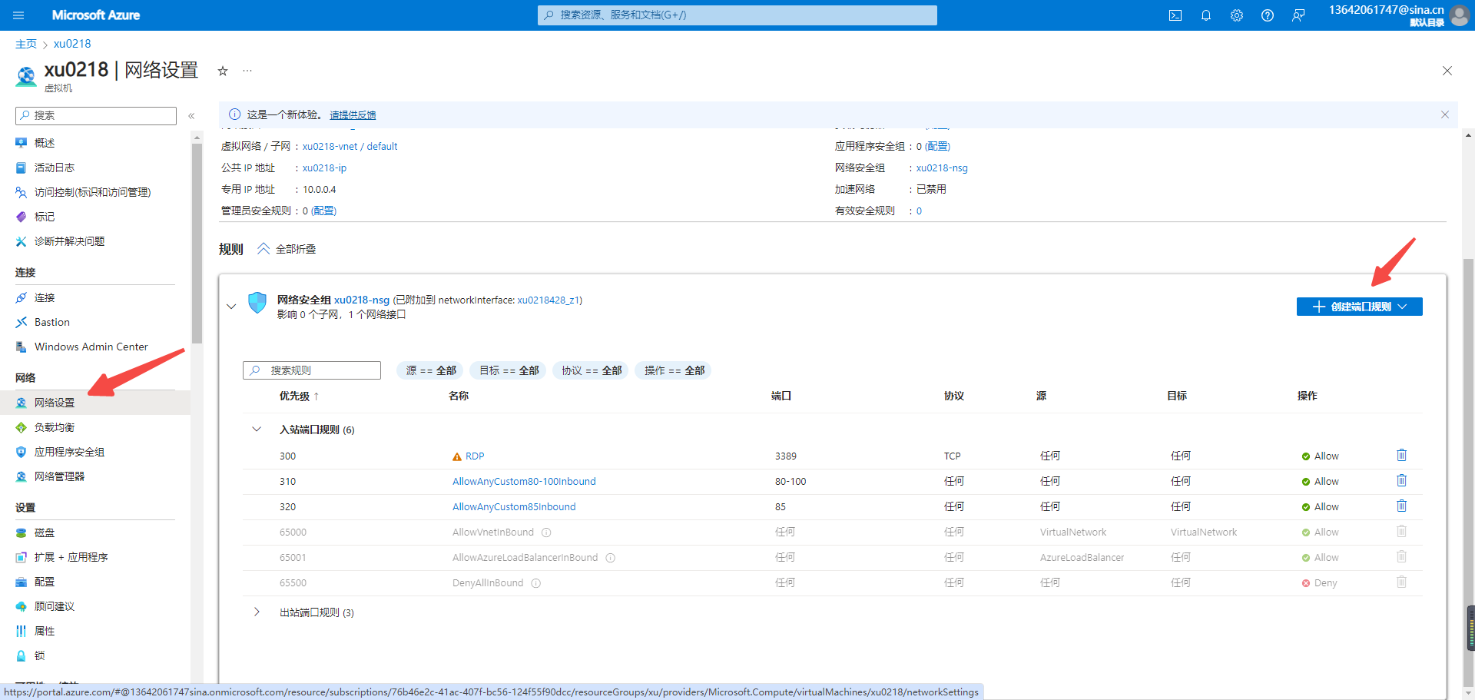Click the account avatar picture
Image resolution: width=1475 pixels, height=700 pixels.
(x=1459, y=15)
